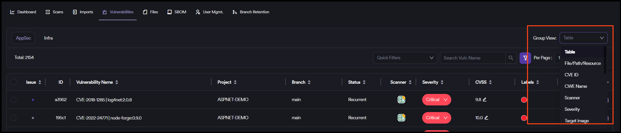Switch to the Infra view
621x133 pixels.
click(48, 38)
